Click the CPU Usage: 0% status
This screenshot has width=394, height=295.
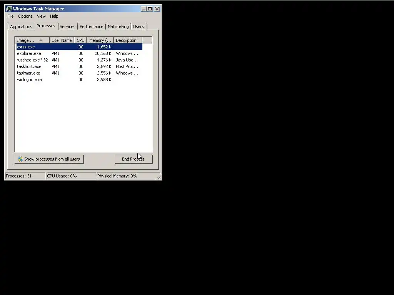point(71,176)
